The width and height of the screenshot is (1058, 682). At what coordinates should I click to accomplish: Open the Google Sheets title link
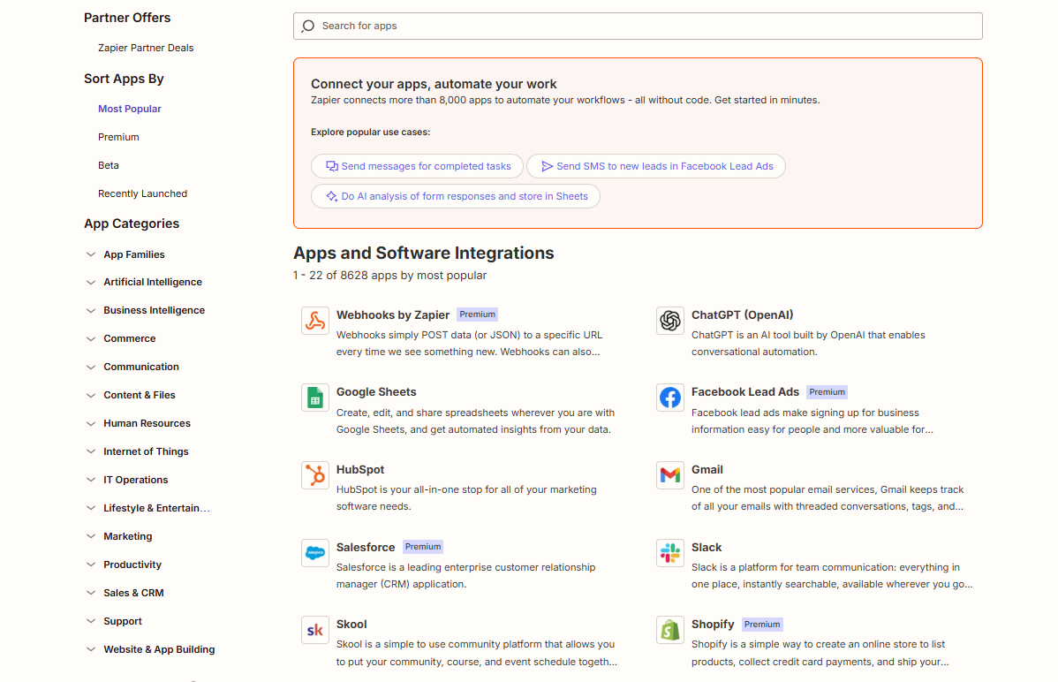(x=376, y=391)
